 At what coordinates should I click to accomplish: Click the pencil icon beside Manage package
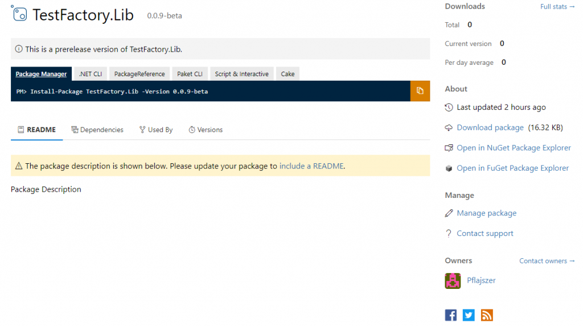coord(449,213)
